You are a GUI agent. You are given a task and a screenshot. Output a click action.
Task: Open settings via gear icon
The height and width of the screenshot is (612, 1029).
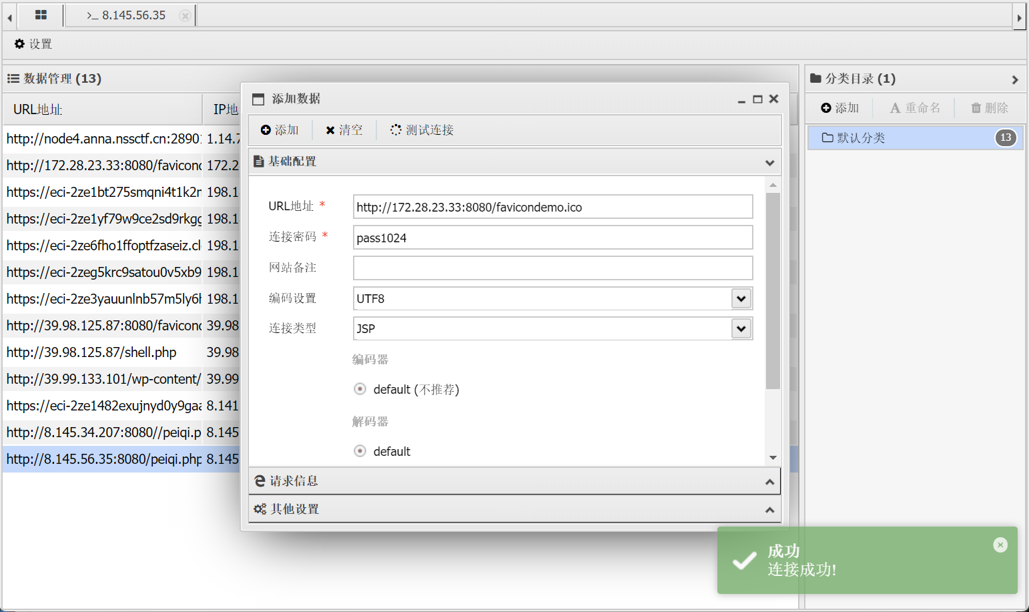click(33, 44)
